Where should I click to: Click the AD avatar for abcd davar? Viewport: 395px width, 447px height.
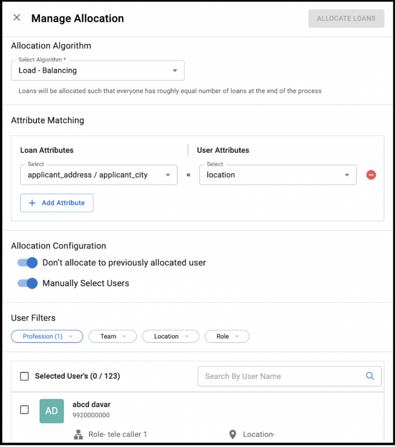point(51,410)
